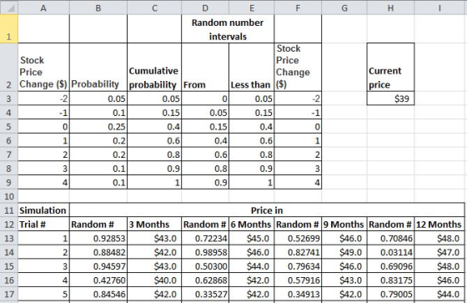
Task: Click 'Stock Price Change ($)' header in column F
Action: pyautogui.click(x=298, y=68)
